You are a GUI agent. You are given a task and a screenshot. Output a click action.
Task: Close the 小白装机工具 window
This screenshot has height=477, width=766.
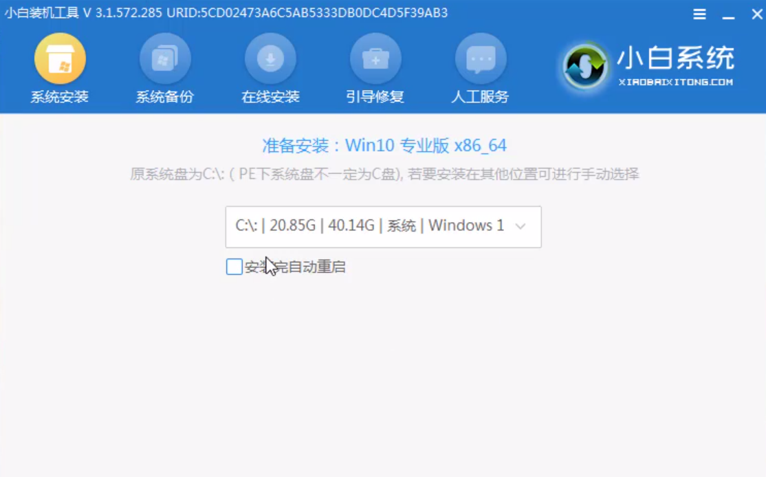coord(757,14)
